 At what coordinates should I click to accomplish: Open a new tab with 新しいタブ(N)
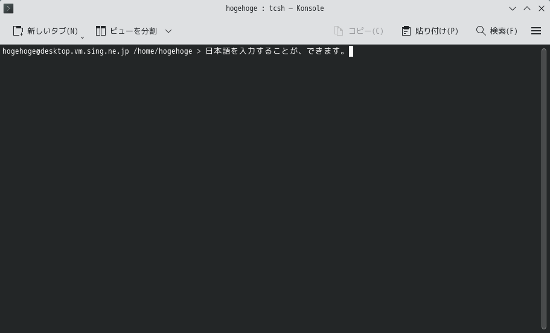coord(45,31)
